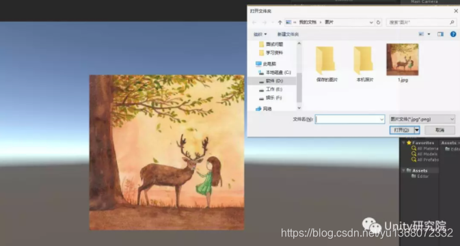Viewport: 460px width, 246px height.
Task: Open the 打开 button split arrow
Action: pyautogui.click(x=417, y=130)
